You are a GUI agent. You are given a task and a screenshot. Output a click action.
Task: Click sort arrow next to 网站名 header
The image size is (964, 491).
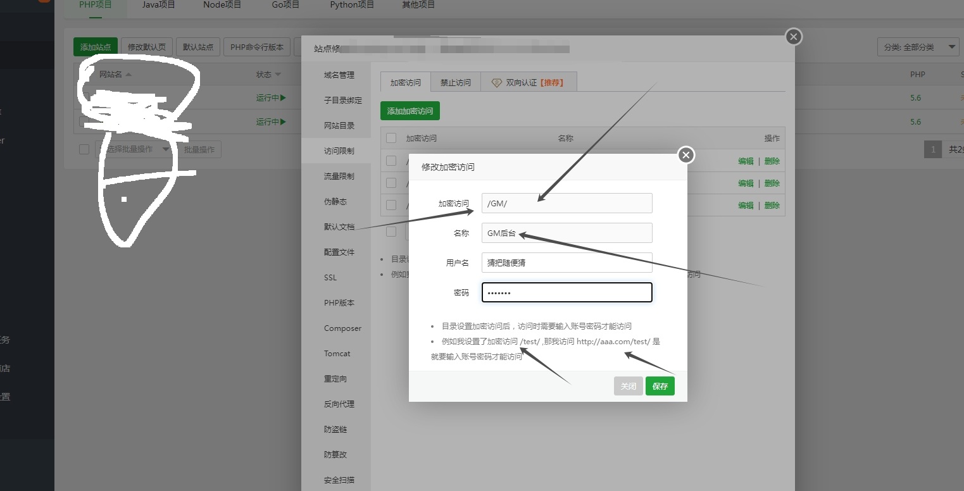coord(129,75)
